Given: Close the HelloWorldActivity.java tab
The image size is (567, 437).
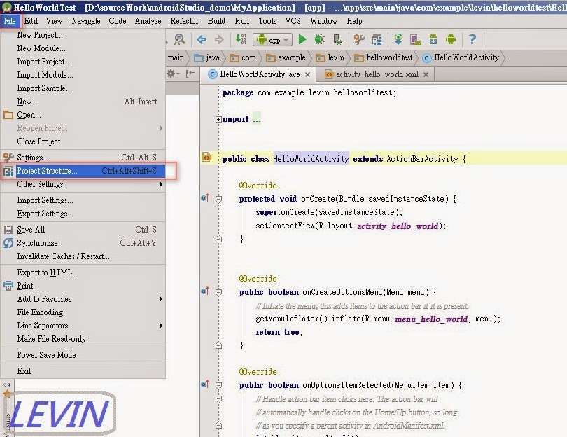Looking at the screenshot, I should point(307,74).
